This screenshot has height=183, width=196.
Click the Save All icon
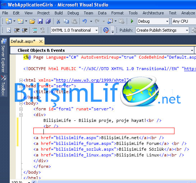pyautogui.click(x=48, y=21)
